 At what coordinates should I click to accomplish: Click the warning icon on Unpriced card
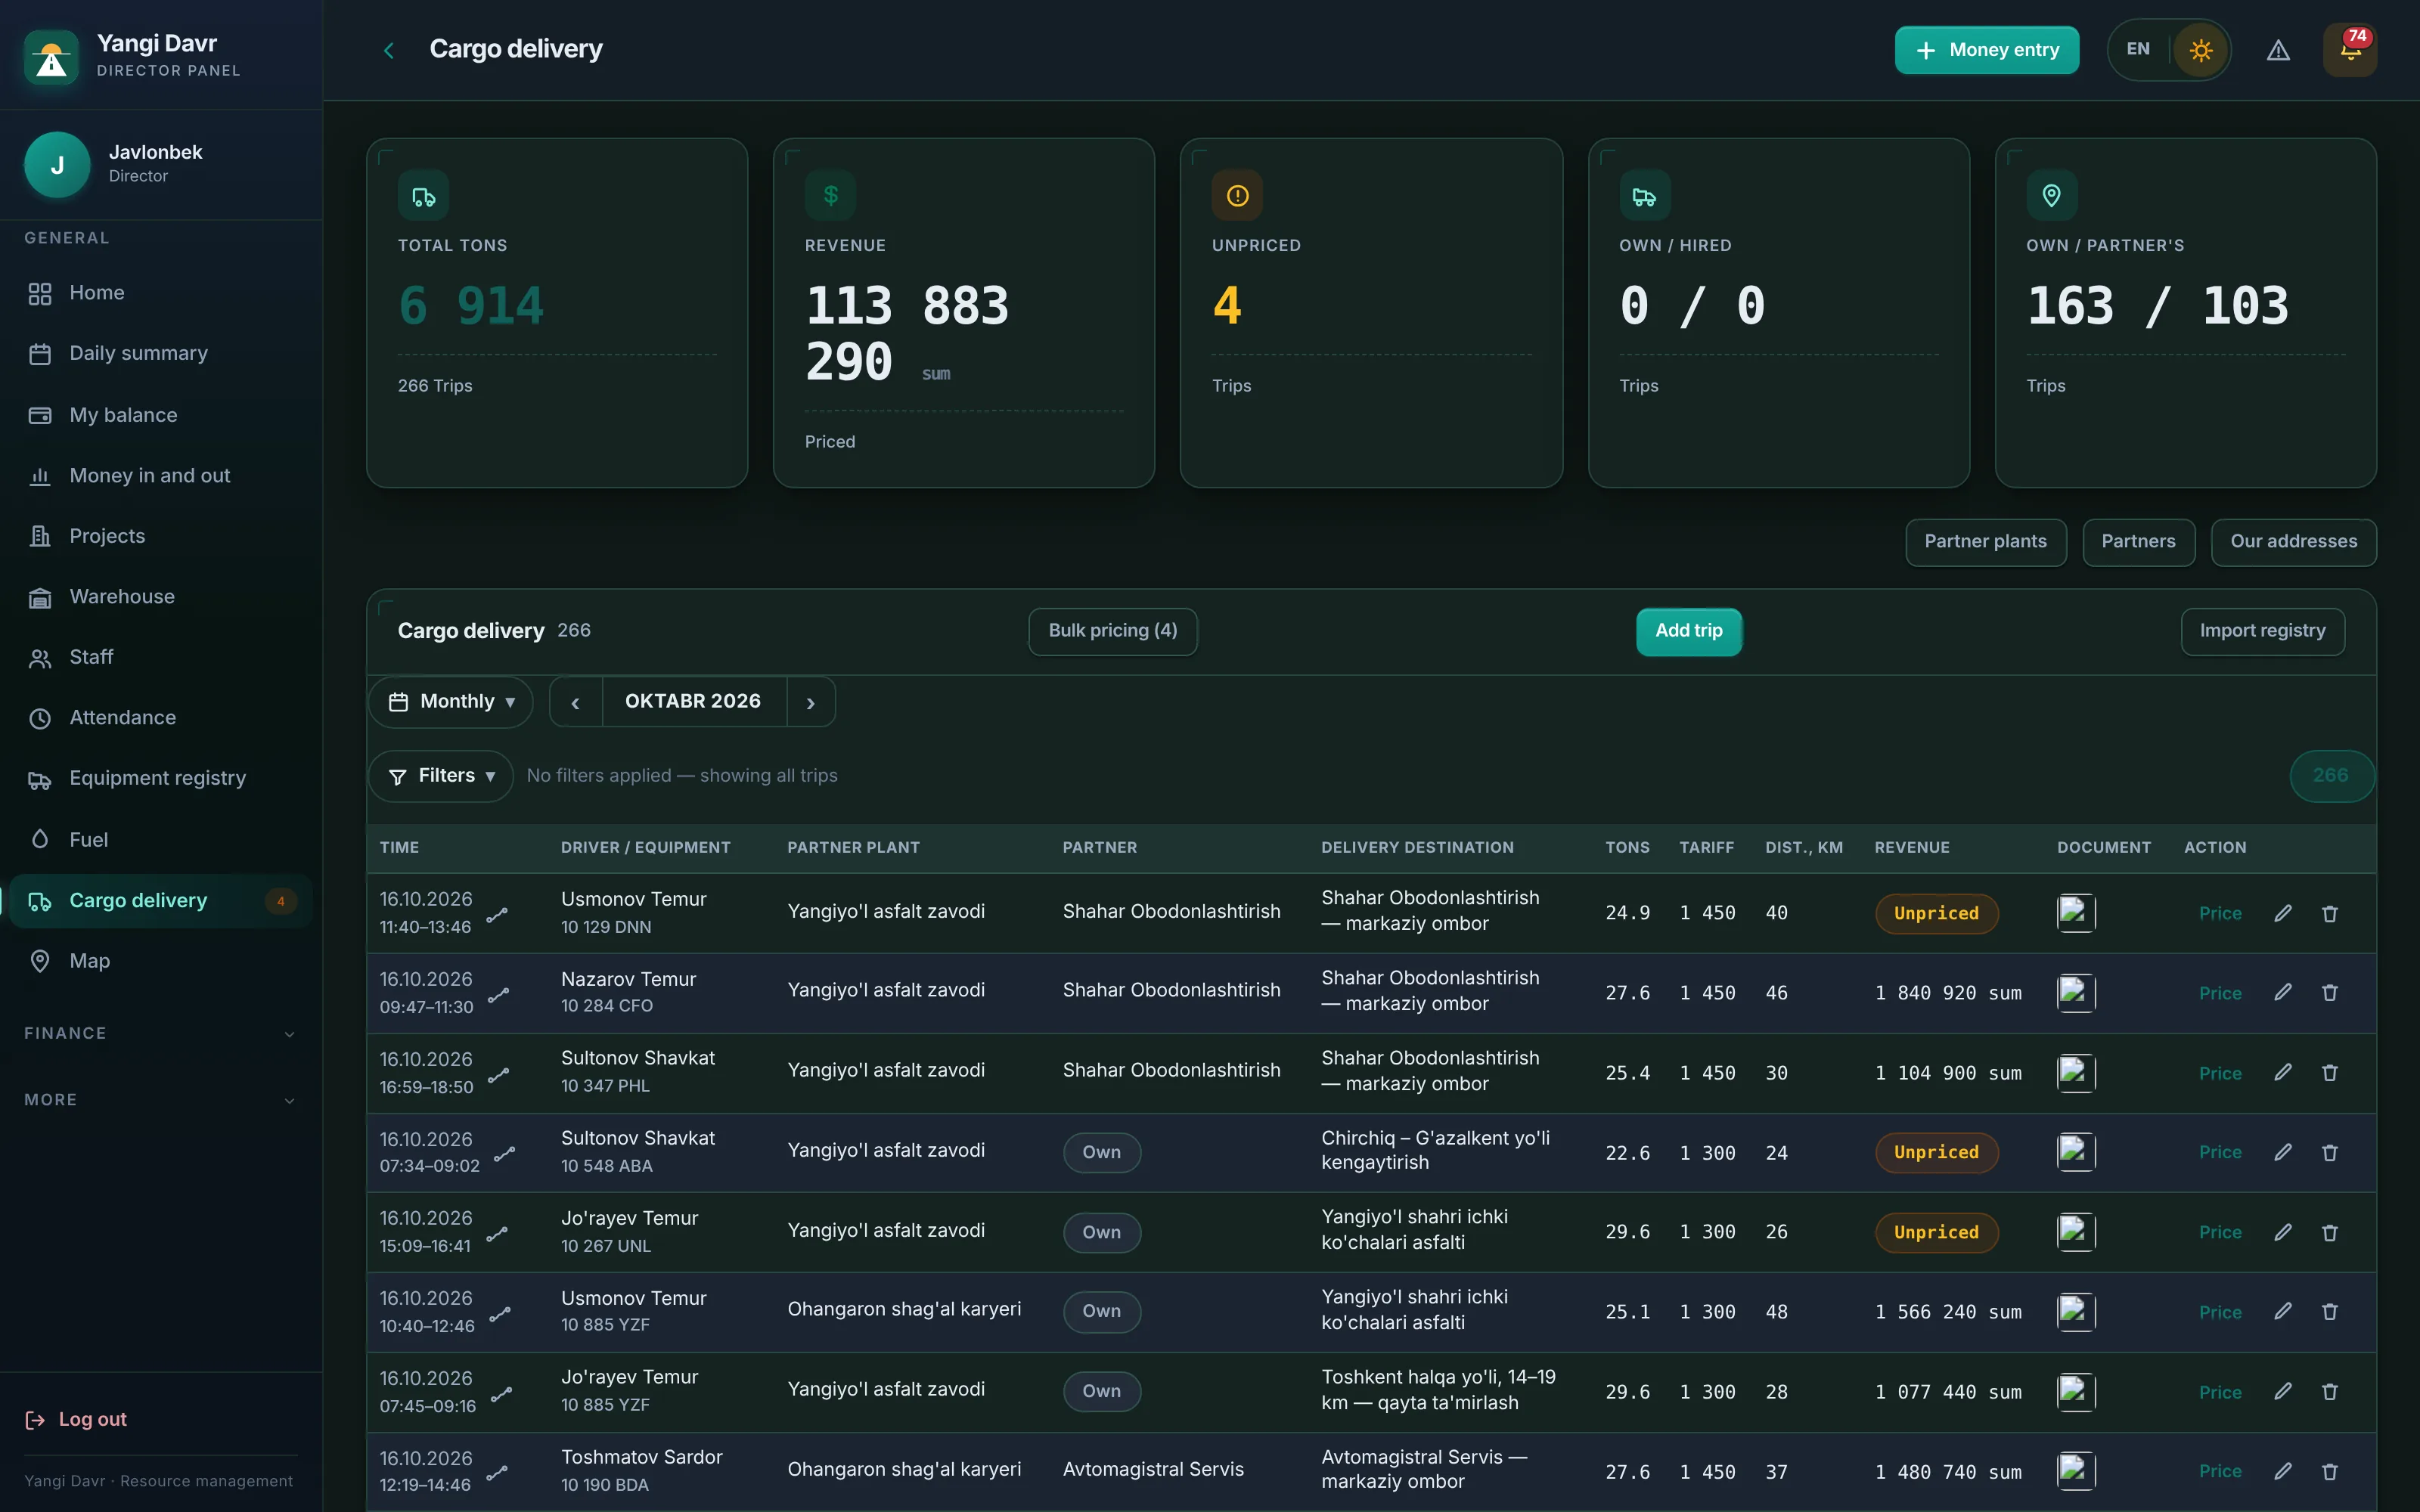click(x=1237, y=196)
